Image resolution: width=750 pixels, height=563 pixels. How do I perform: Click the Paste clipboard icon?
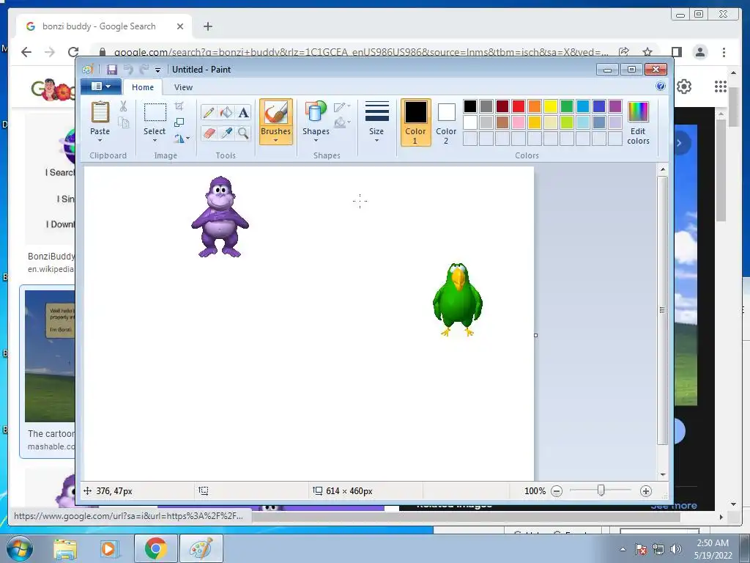click(x=100, y=112)
